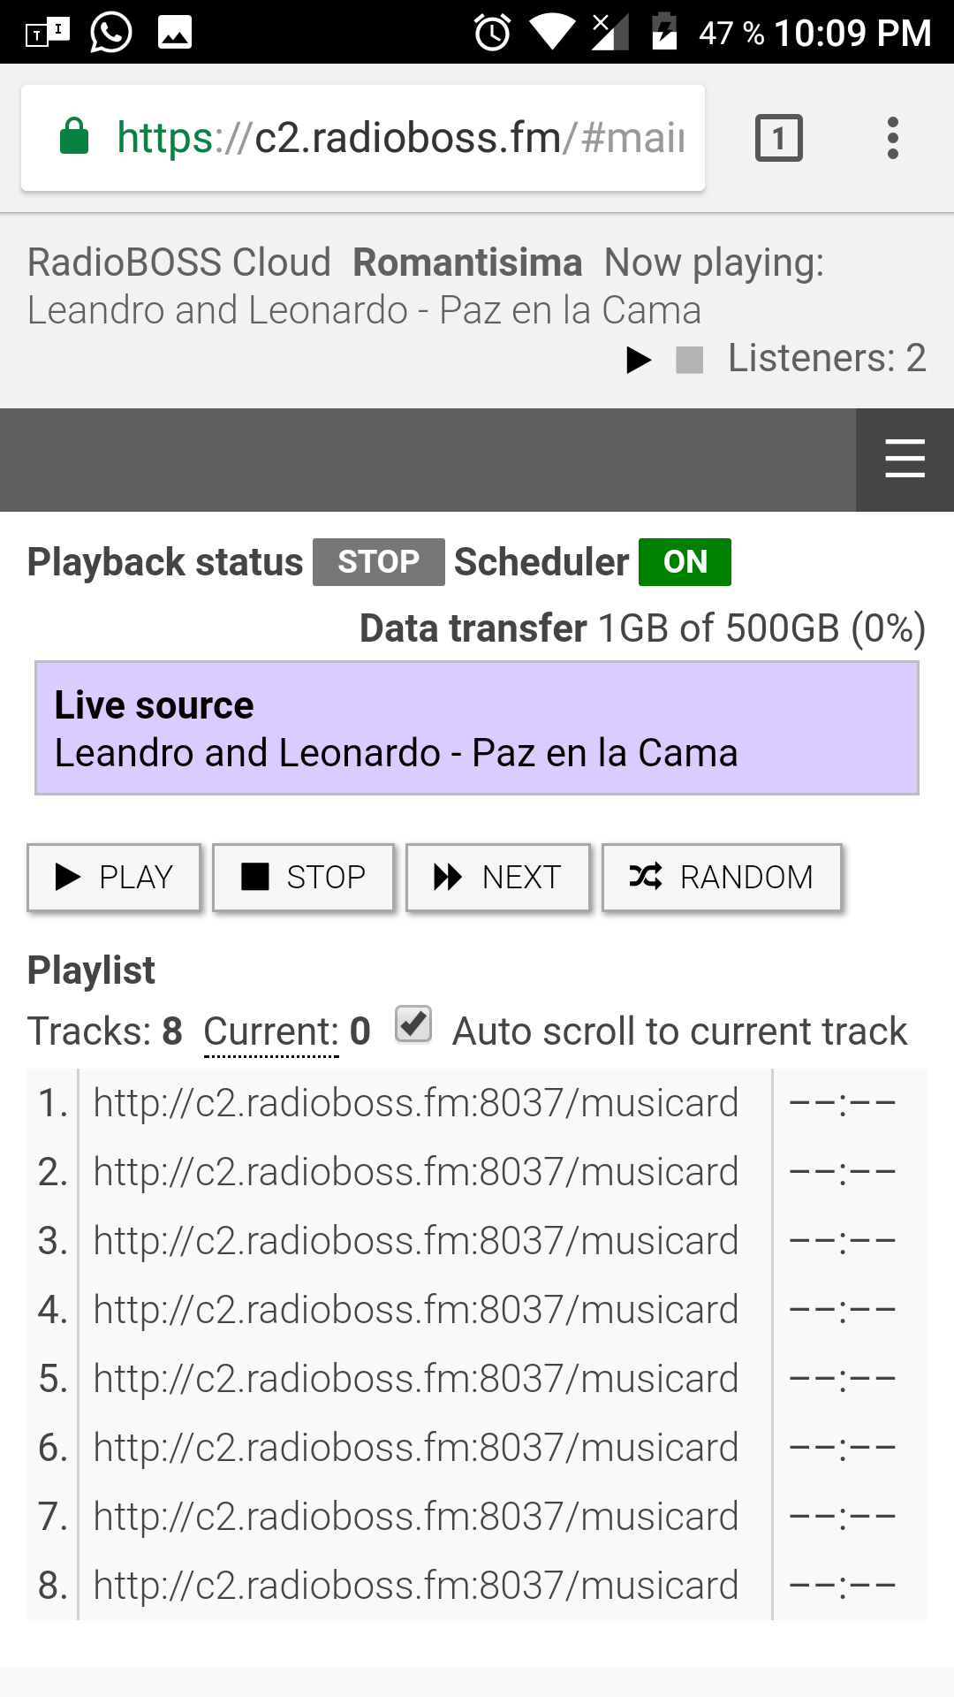The image size is (954, 1697).
Task: Toggle Auto scroll to current track checkbox
Action: (x=413, y=1025)
